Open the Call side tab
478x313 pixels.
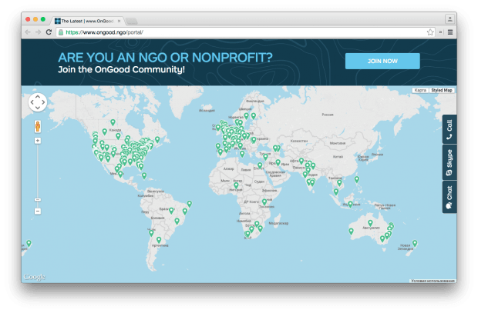point(449,128)
